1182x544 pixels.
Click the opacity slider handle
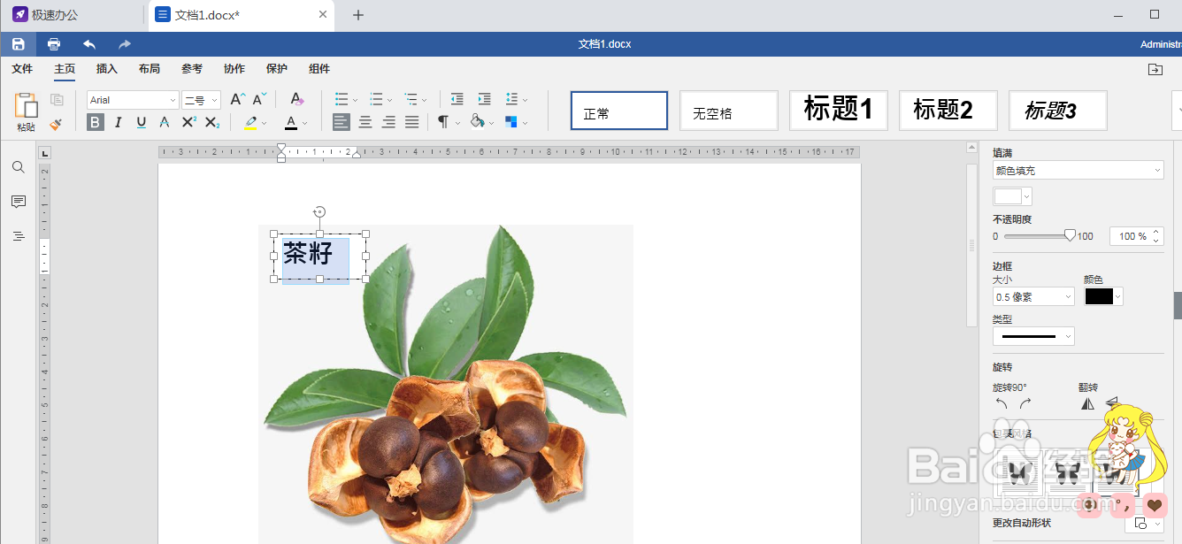click(x=1070, y=235)
